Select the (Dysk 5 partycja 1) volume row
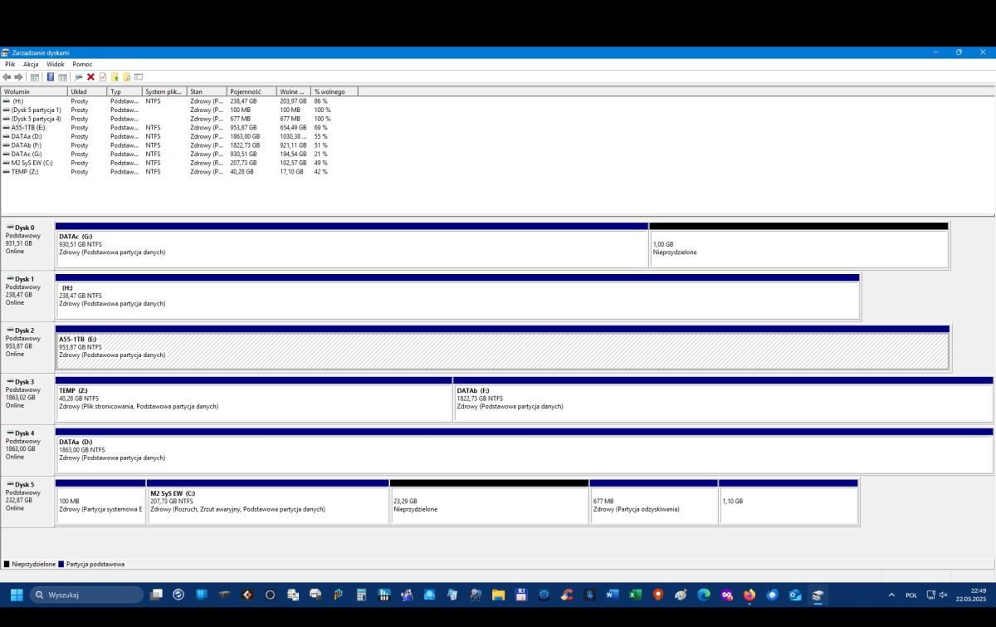 179,110
